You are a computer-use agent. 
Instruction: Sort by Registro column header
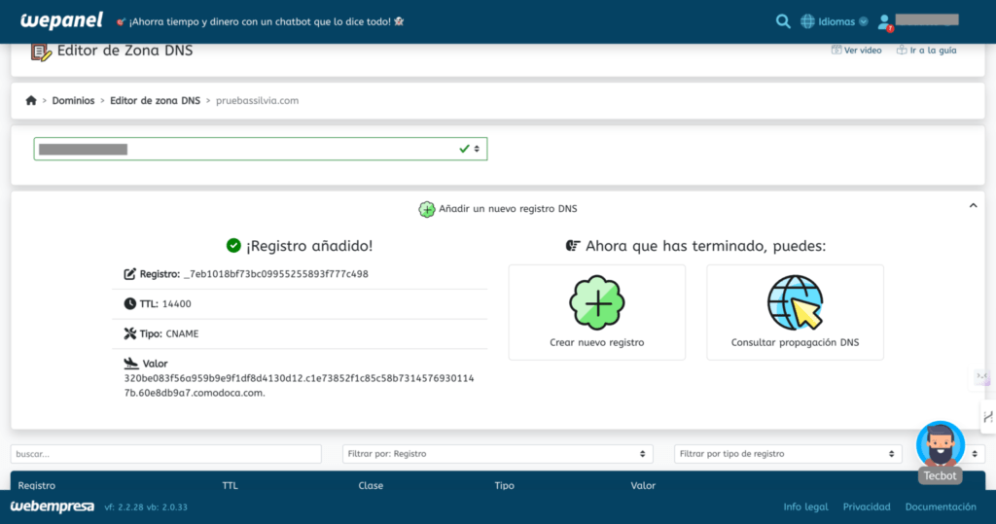[36, 486]
